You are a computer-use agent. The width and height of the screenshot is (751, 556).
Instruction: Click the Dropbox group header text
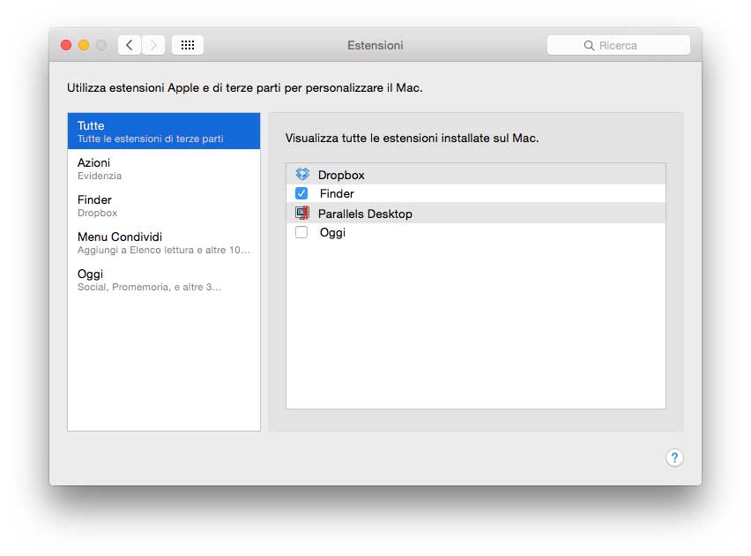click(341, 175)
